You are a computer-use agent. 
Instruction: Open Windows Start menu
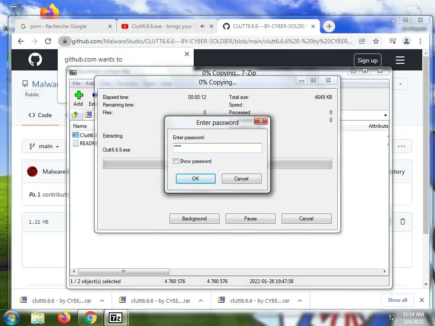pyautogui.click(x=11, y=318)
